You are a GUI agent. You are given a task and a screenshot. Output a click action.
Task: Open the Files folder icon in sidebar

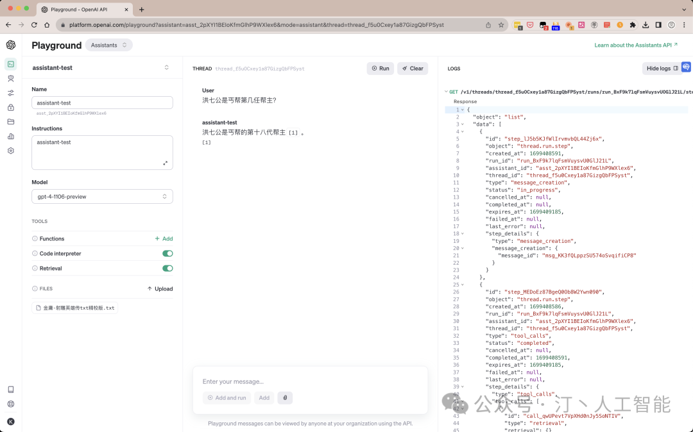click(10, 122)
